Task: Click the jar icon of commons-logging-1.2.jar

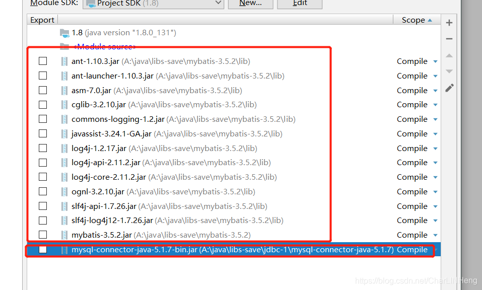Action: 64,119
